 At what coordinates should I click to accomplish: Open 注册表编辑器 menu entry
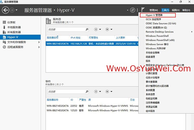tap(152, 102)
